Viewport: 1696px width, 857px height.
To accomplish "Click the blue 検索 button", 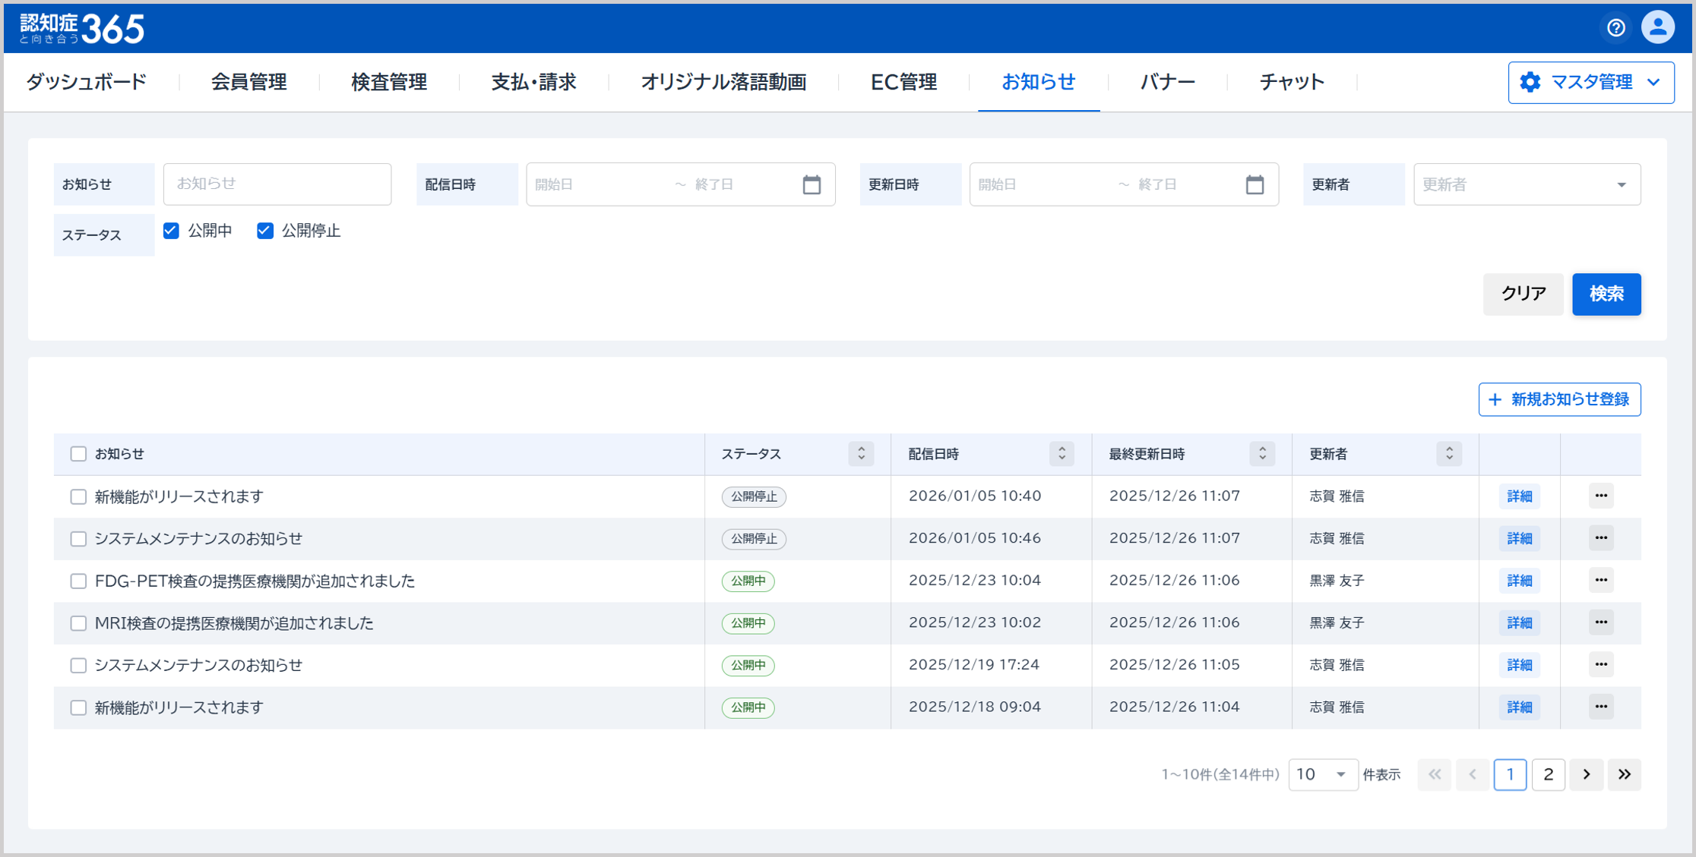I will point(1606,294).
